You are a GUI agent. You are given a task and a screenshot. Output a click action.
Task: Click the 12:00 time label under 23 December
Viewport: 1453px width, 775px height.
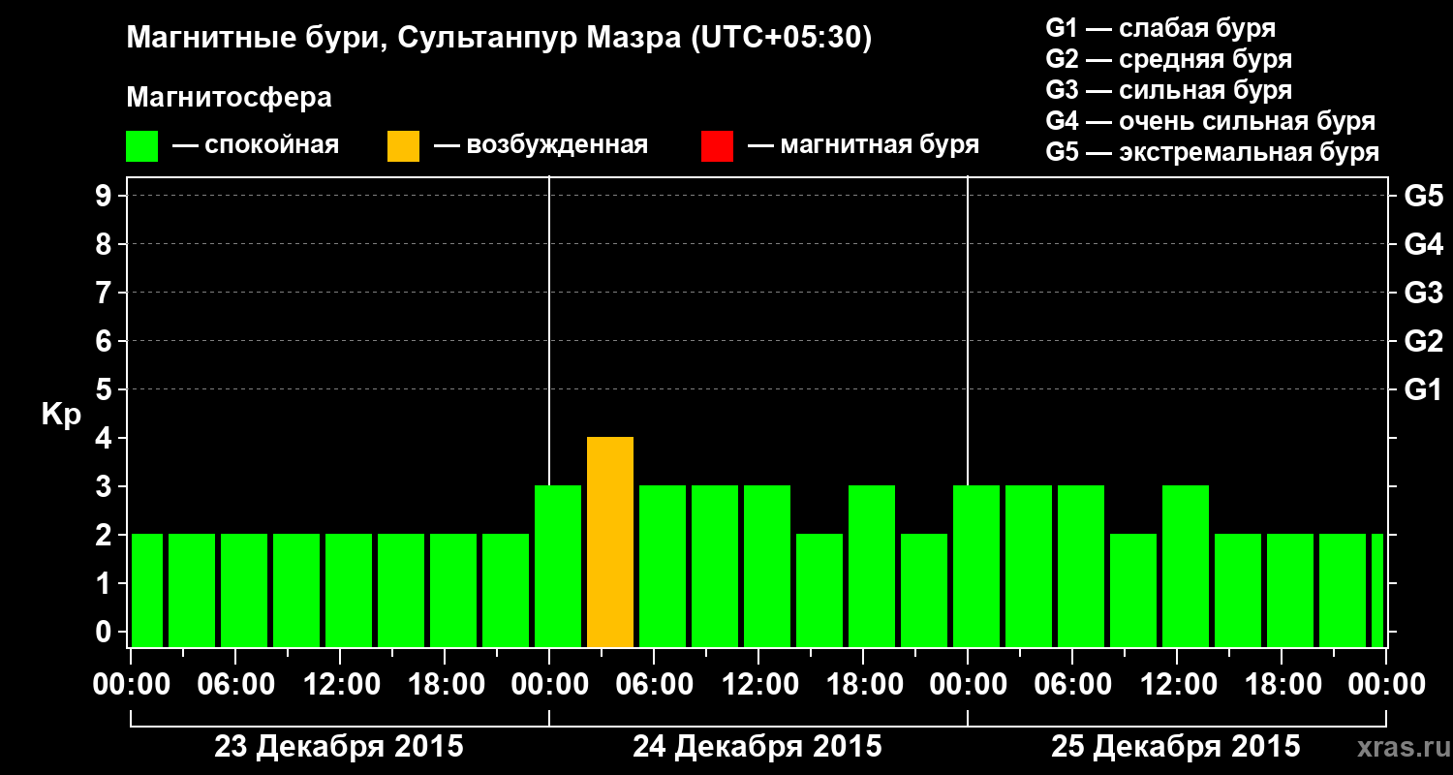(x=340, y=685)
